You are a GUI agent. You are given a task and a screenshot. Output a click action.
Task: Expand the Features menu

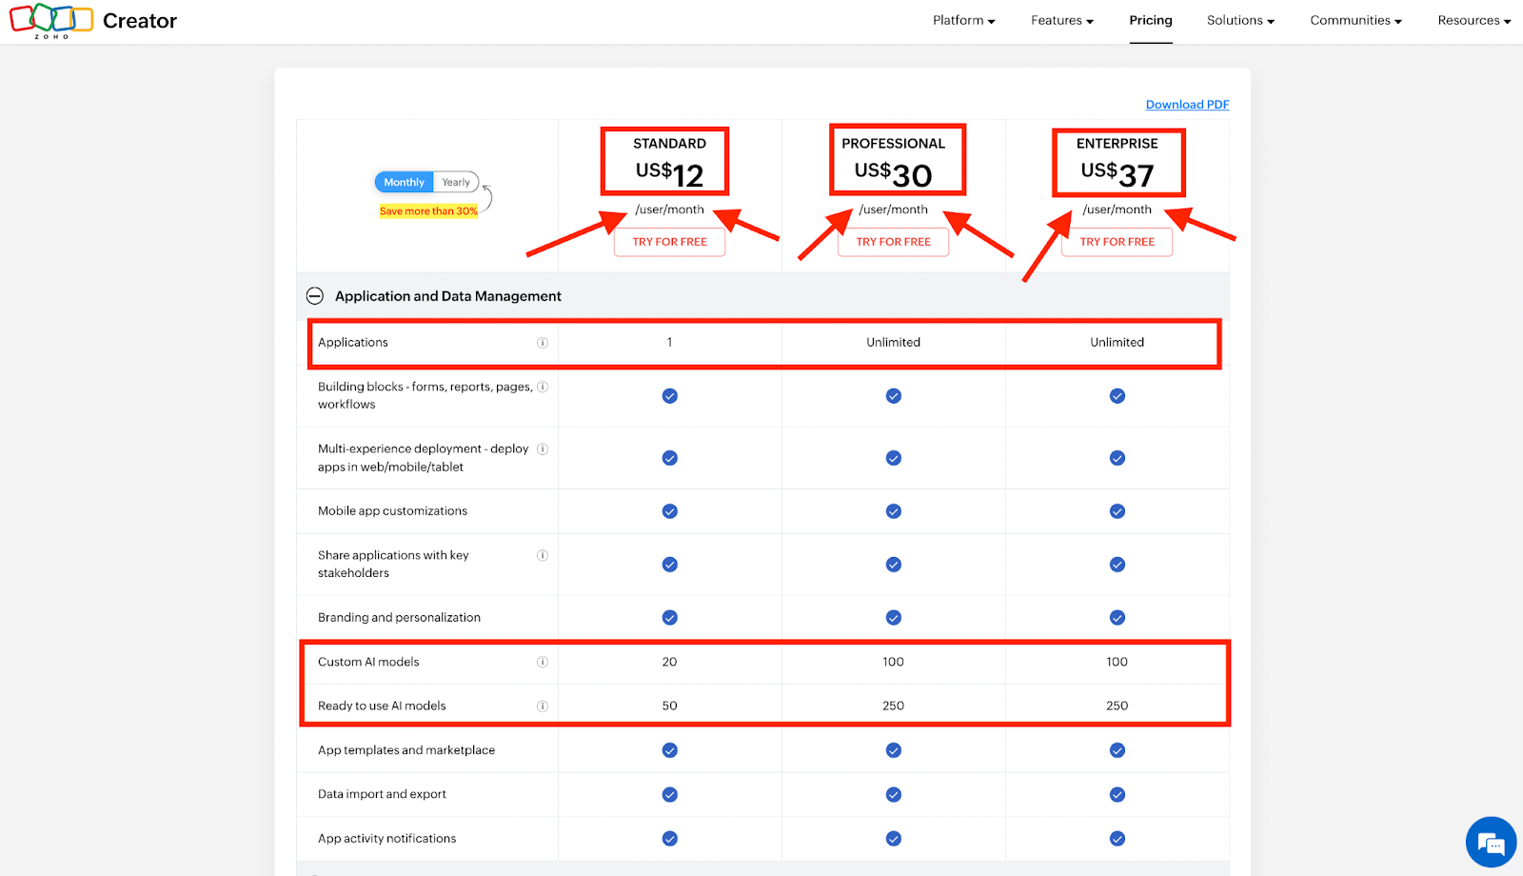point(1062,20)
